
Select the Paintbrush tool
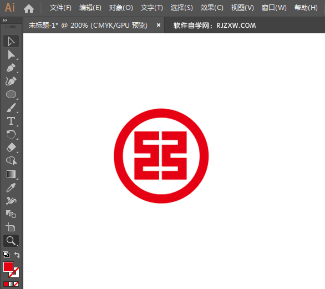point(11,108)
